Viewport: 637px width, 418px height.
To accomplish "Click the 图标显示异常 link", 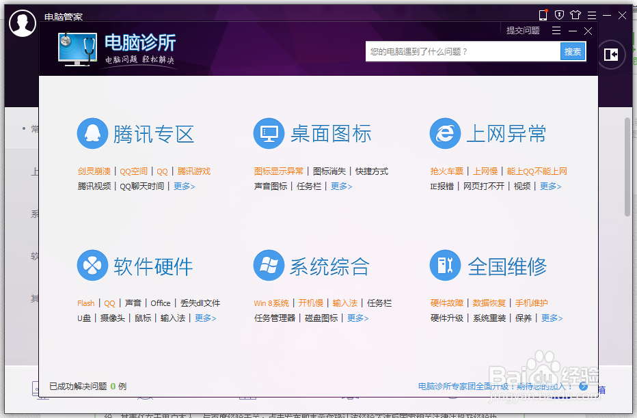I will click(x=279, y=171).
